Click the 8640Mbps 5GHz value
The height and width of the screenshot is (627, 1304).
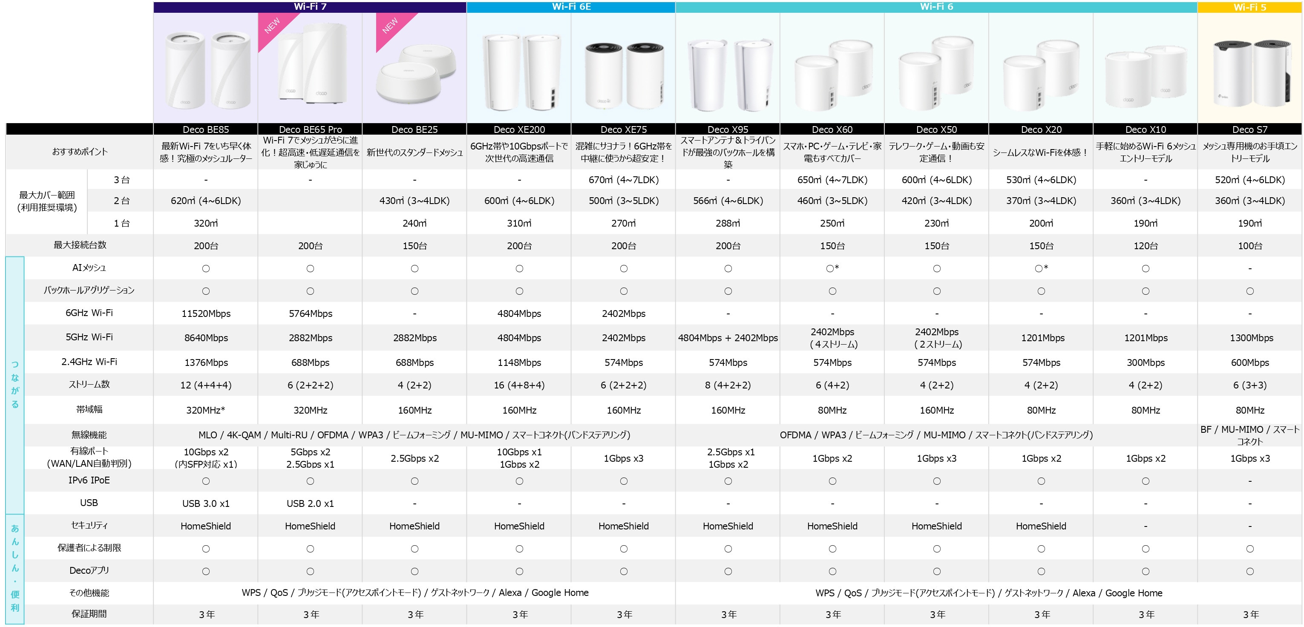click(x=205, y=338)
